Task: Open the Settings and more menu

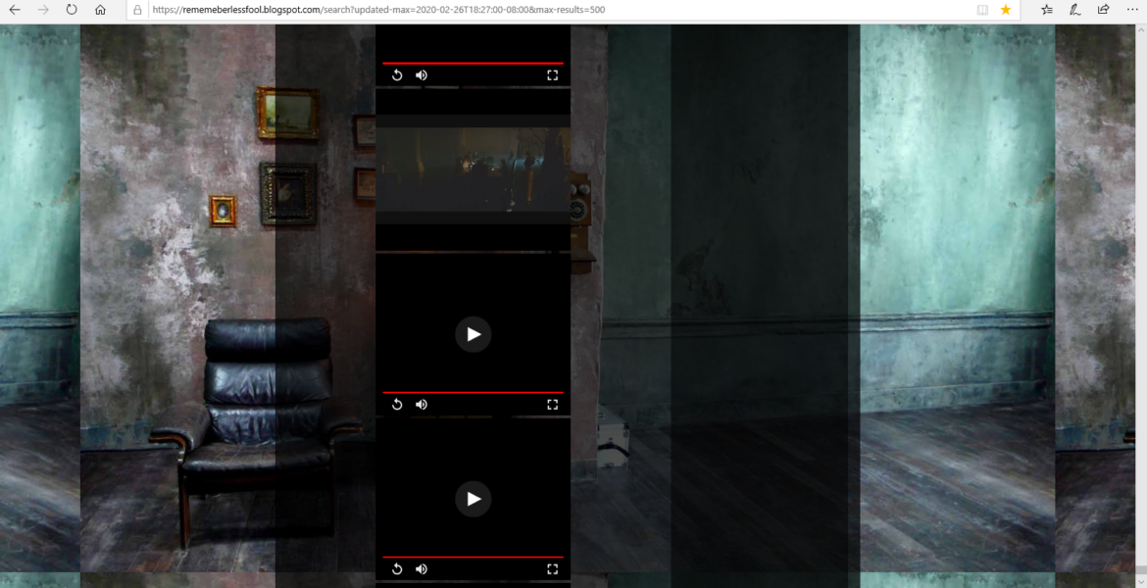Action: (1132, 10)
